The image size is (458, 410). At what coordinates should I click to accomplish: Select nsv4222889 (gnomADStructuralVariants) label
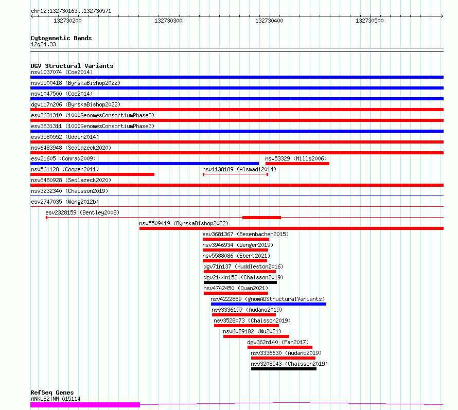[x=268, y=299]
